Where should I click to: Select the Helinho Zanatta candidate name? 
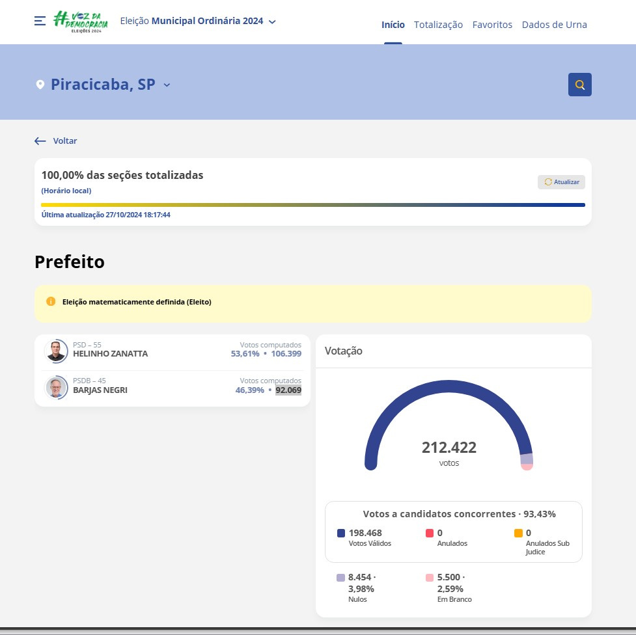[x=110, y=353]
